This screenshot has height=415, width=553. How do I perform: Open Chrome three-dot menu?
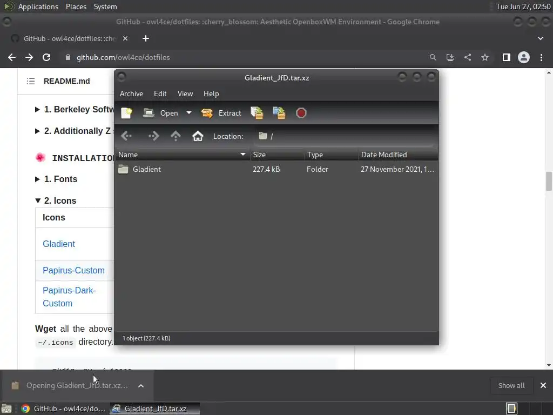(541, 57)
